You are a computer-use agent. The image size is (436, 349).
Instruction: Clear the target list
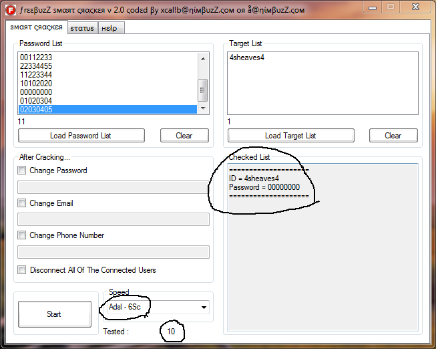(x=393, y=135)
